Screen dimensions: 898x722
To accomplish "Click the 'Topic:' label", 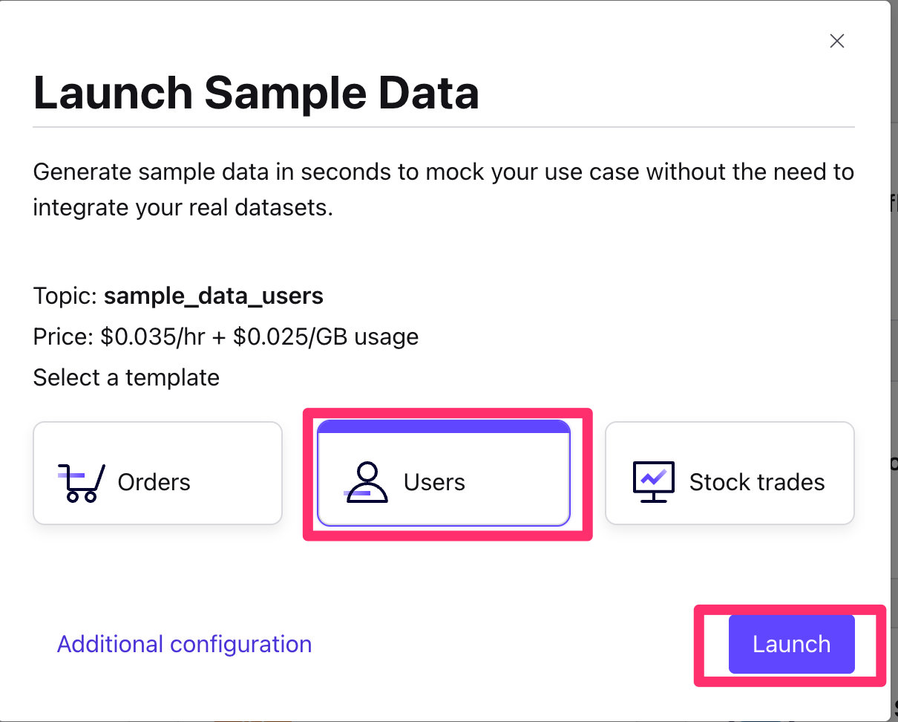I will click(65, 296).
